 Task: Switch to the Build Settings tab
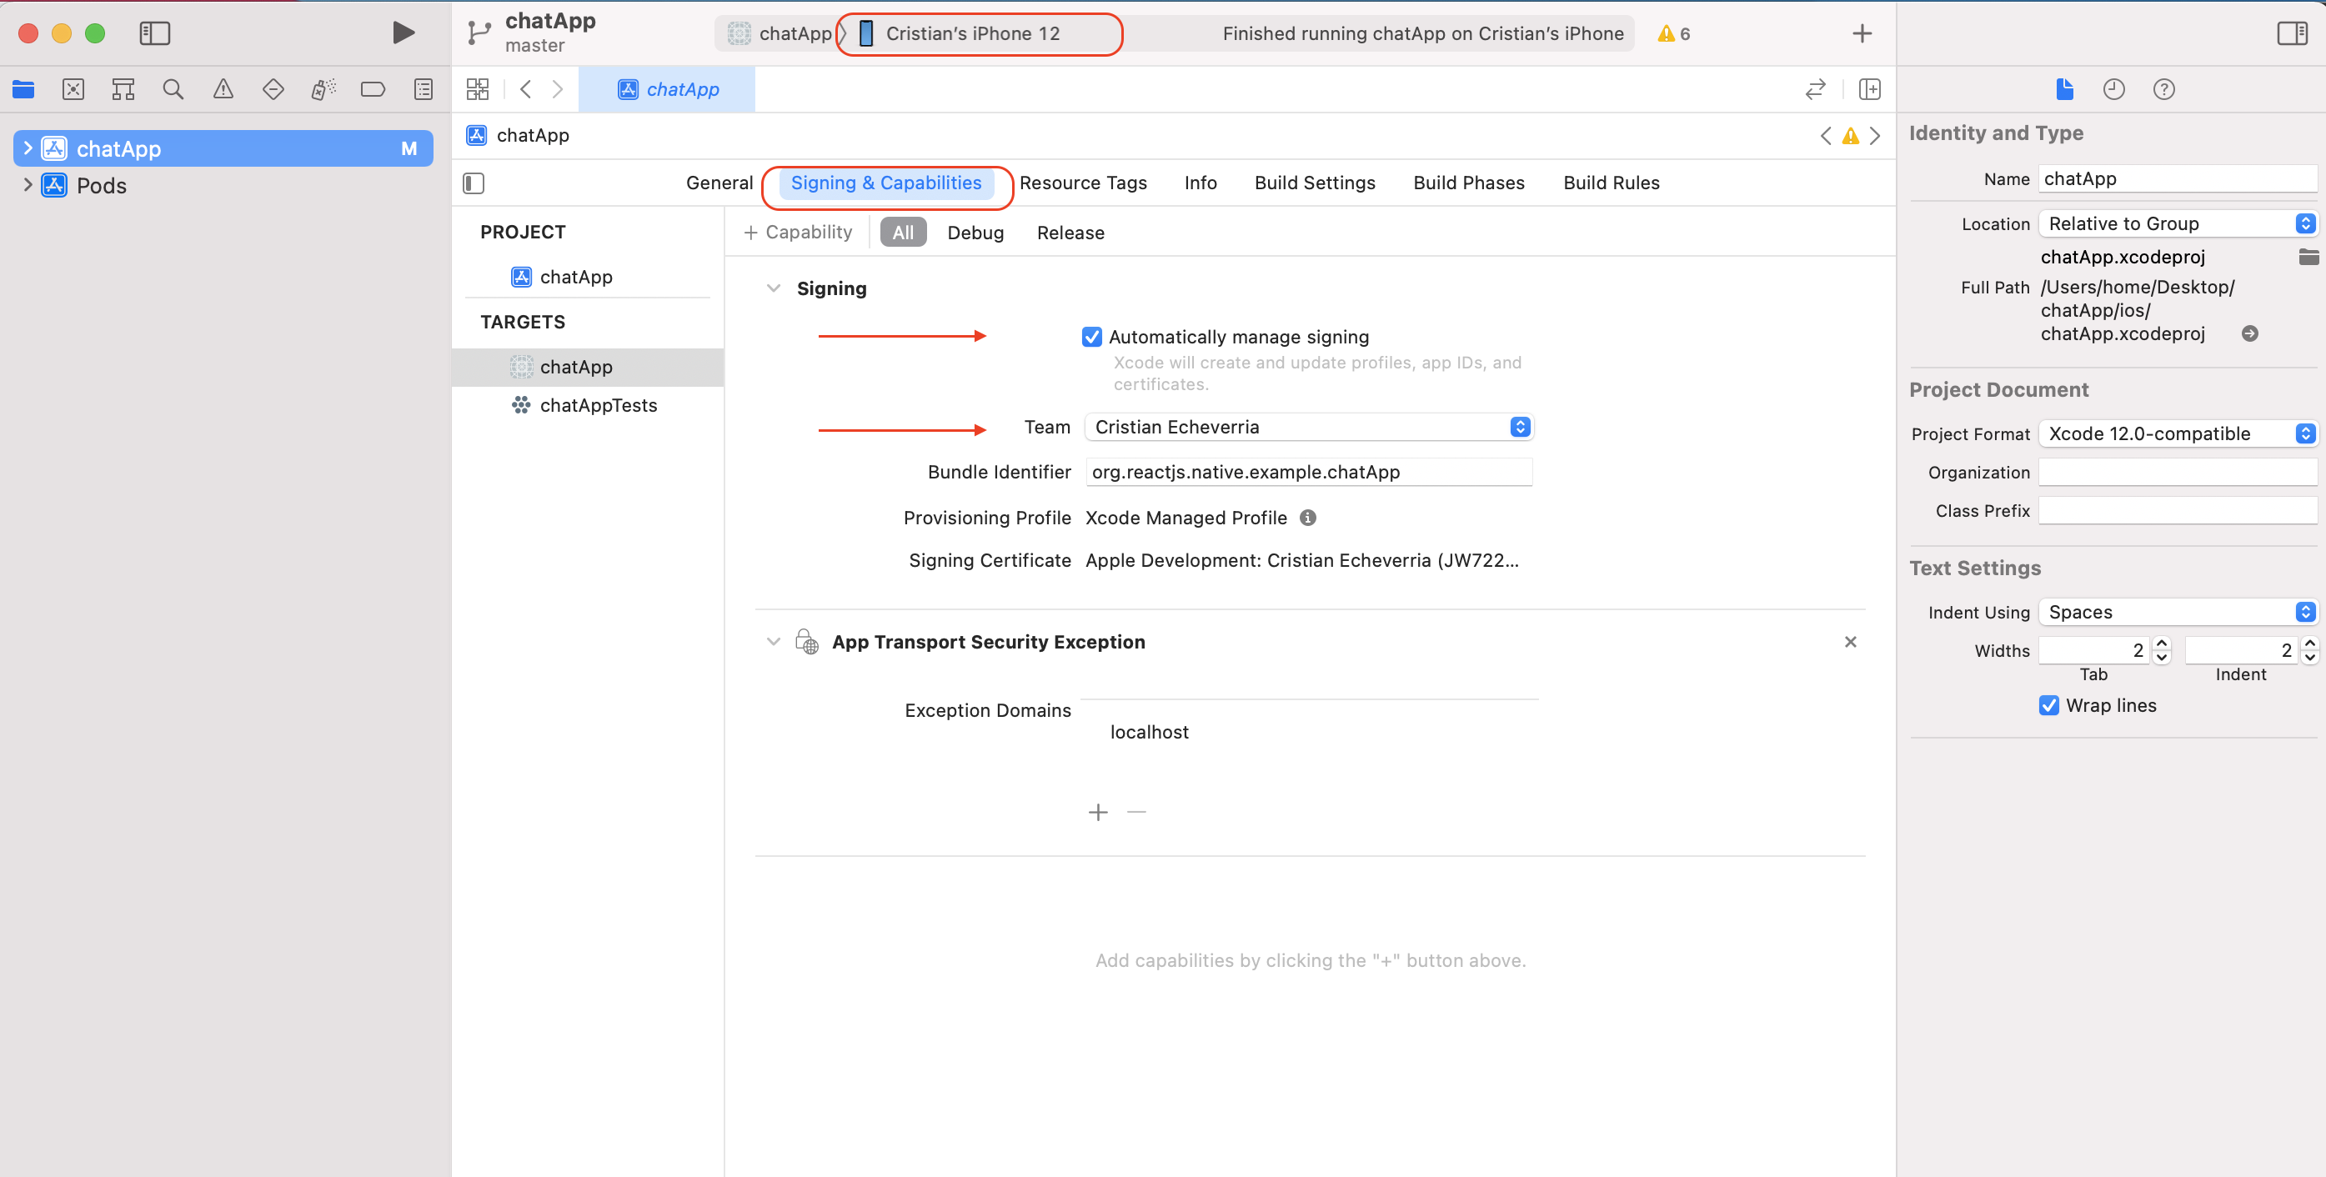[1314, 183]
